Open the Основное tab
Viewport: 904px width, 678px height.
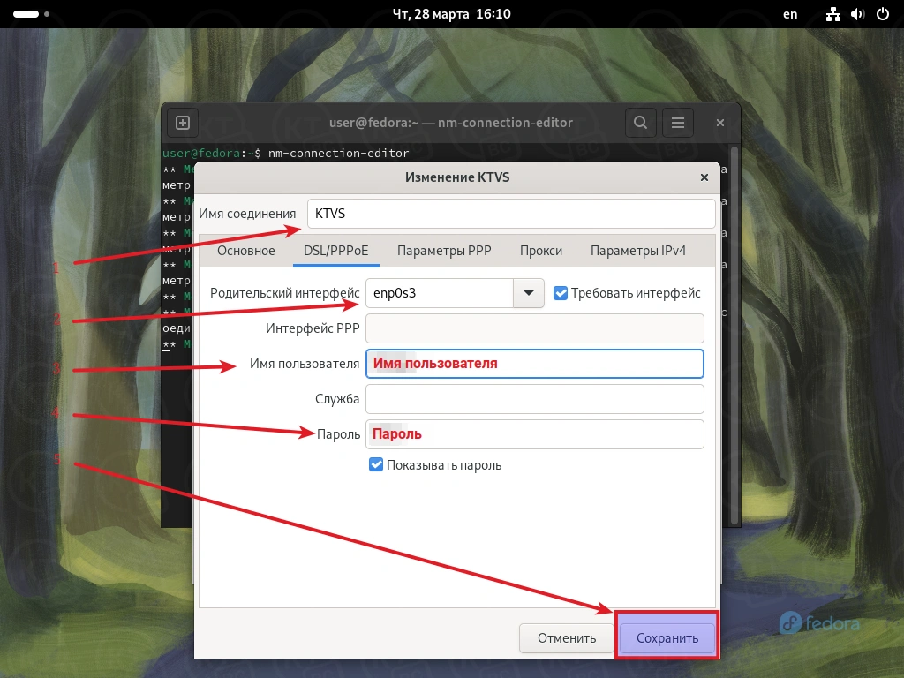(x=246, y=251)
